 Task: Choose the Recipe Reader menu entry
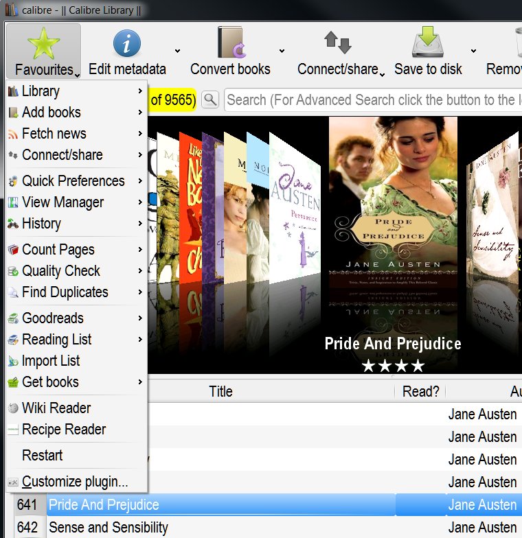coord(77,430)
